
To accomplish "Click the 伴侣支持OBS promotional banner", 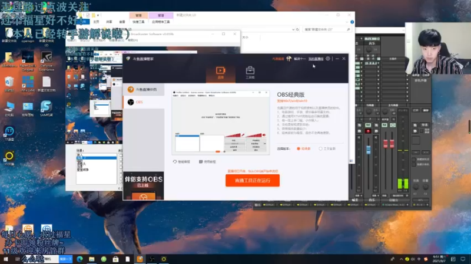I will click(x=144, y=185).
